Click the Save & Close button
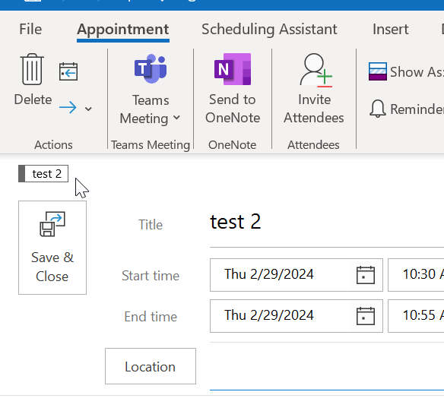This screenshot has height=414, width=444. point(52,248)
